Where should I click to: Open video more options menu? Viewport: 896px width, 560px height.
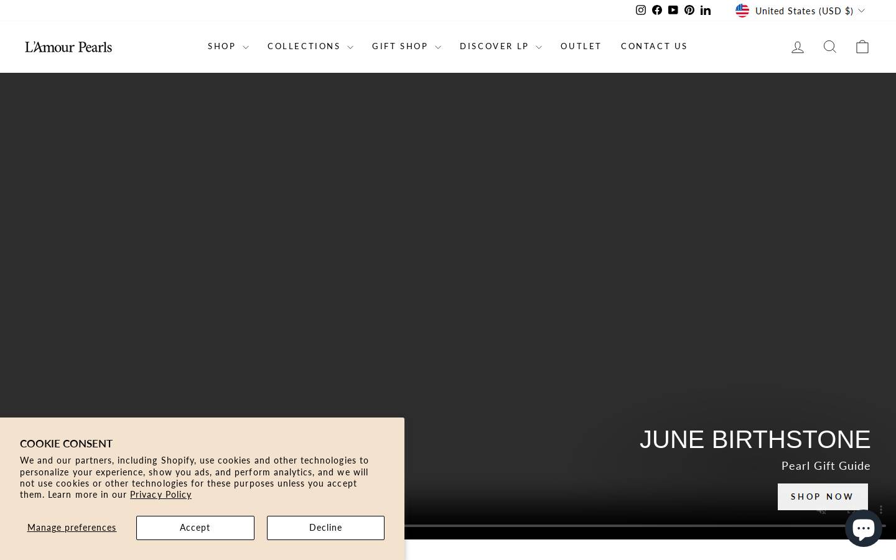tap(881, 510)
